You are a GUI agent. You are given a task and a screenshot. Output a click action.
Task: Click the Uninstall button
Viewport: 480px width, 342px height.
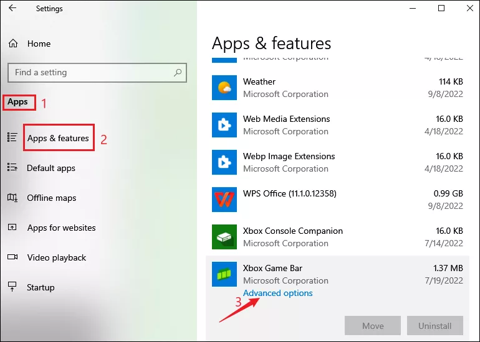[434, 325]
